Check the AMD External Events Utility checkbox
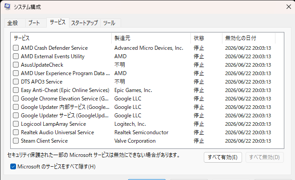The width and height of the screenshot is (295, 180). [16, 56]
